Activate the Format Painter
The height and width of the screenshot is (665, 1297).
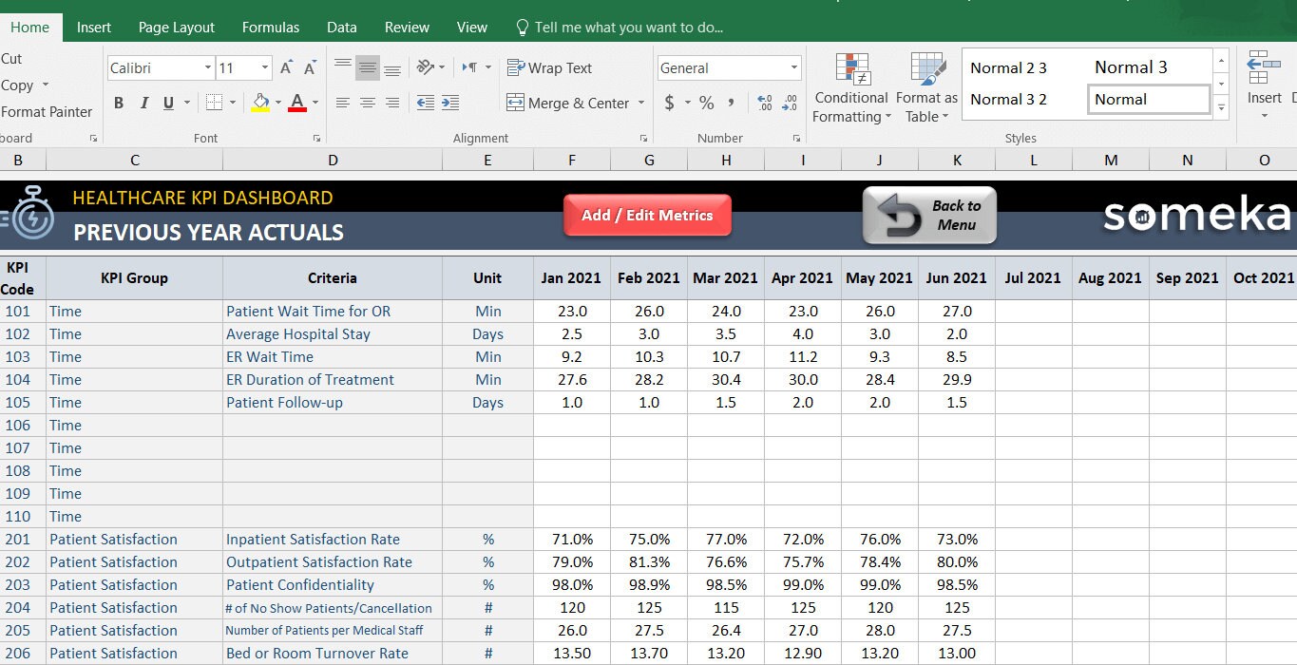pyautogui.click(x=48, y=111)
